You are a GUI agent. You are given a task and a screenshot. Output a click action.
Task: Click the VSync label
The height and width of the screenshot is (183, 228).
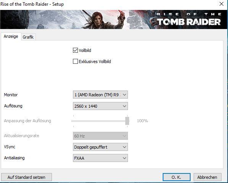pyautogui.click(x=10, y=147)
